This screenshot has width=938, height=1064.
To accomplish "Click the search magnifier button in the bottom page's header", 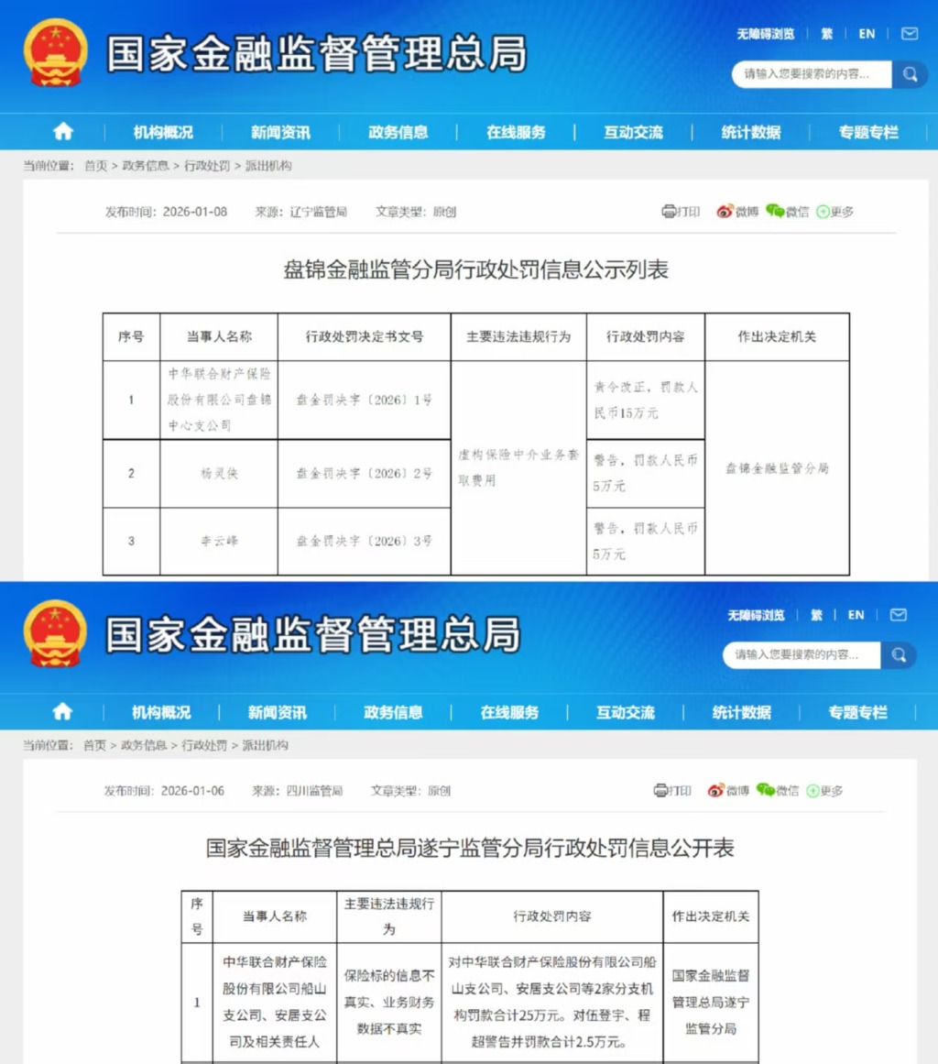I will click(x=898, y=655).
